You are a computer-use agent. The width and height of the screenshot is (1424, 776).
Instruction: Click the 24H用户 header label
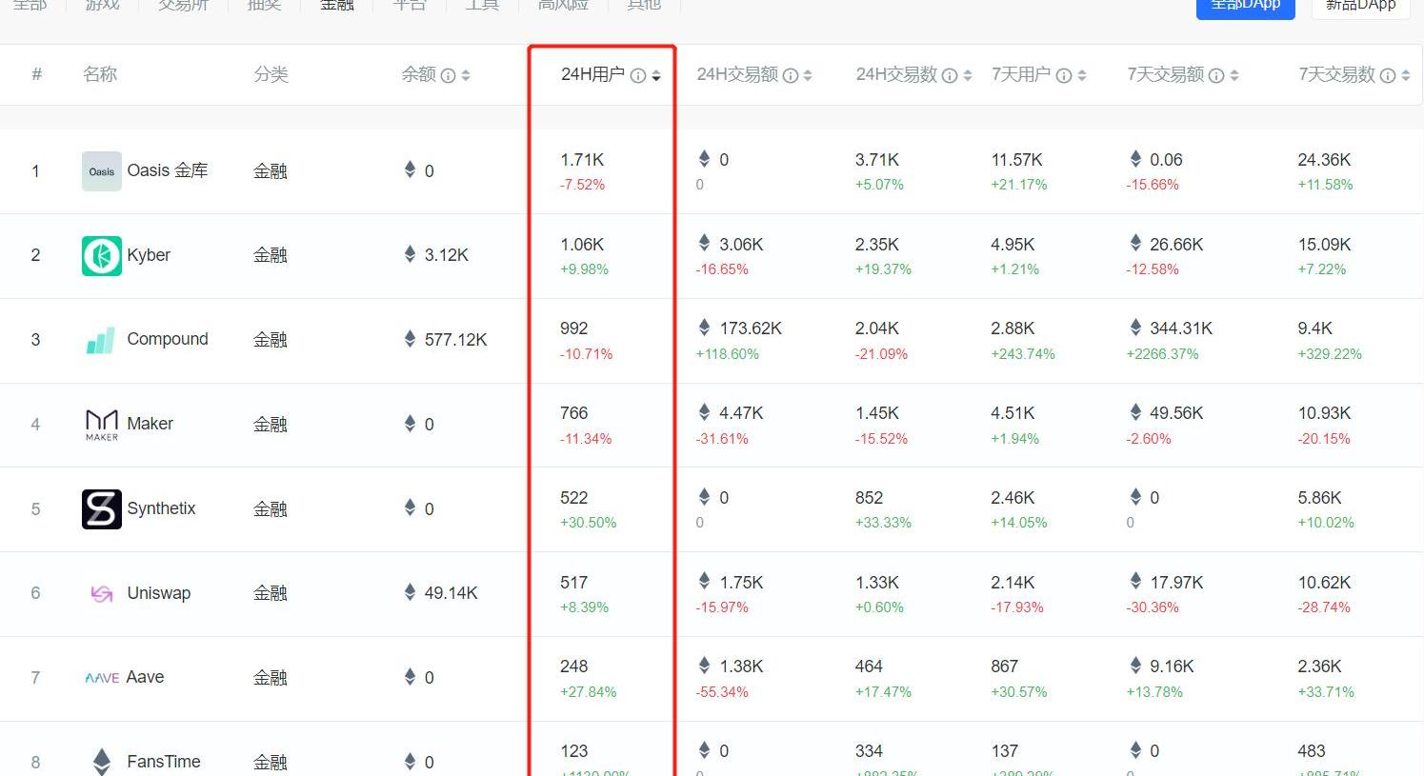click(592, 74)
